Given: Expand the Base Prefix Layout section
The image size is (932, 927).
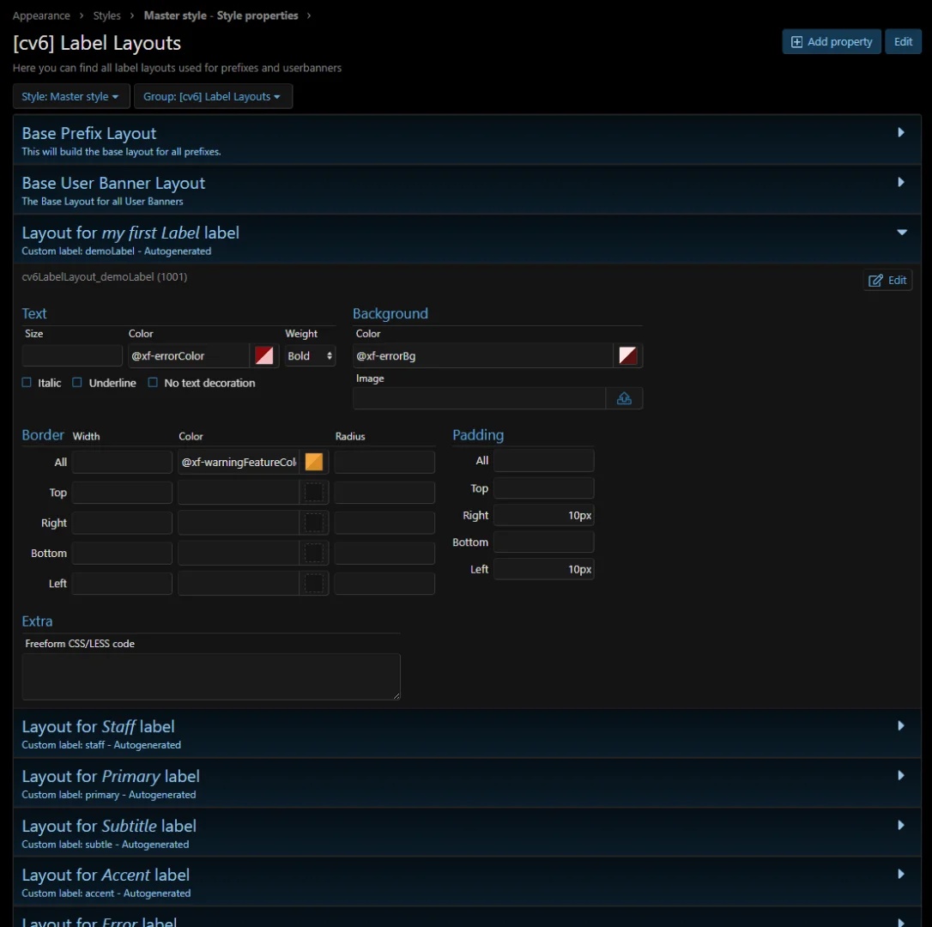Looking at the screenshot, I should (900, 133).
